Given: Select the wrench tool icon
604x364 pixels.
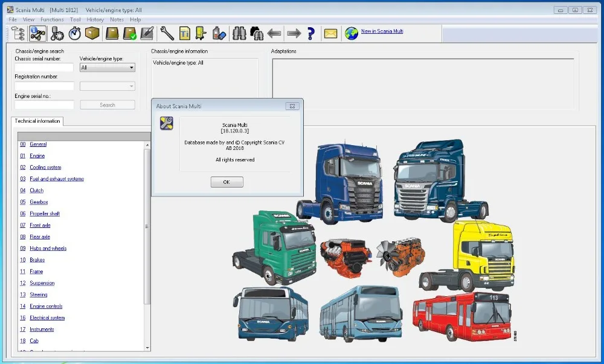Looking at the screenshot, I should coord(167,33).
